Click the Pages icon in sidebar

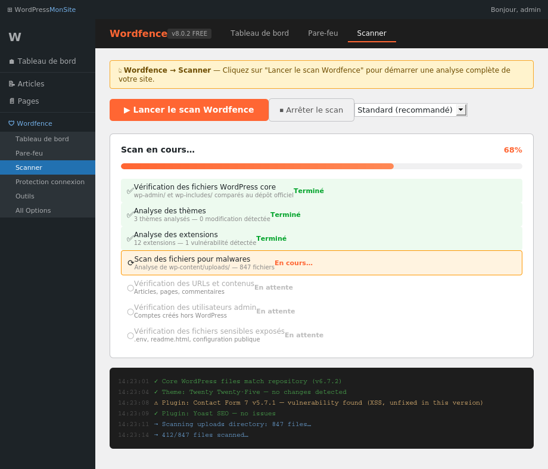[11, 101]
